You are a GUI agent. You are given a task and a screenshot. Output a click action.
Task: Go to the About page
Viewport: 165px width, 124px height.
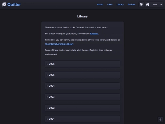(100, 4)
